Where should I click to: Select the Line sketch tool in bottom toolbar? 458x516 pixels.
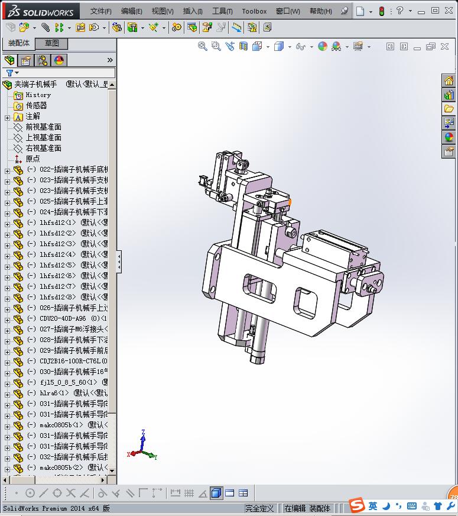coord(43,493)
